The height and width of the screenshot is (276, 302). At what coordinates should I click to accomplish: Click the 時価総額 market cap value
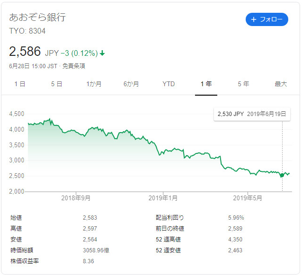[96, 250]
